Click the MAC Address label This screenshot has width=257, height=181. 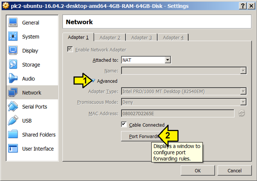[103, 114]
